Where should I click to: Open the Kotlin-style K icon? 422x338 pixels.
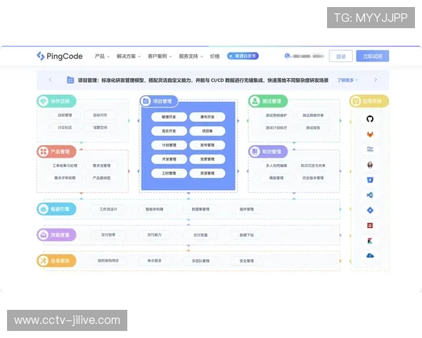point(370,241)
